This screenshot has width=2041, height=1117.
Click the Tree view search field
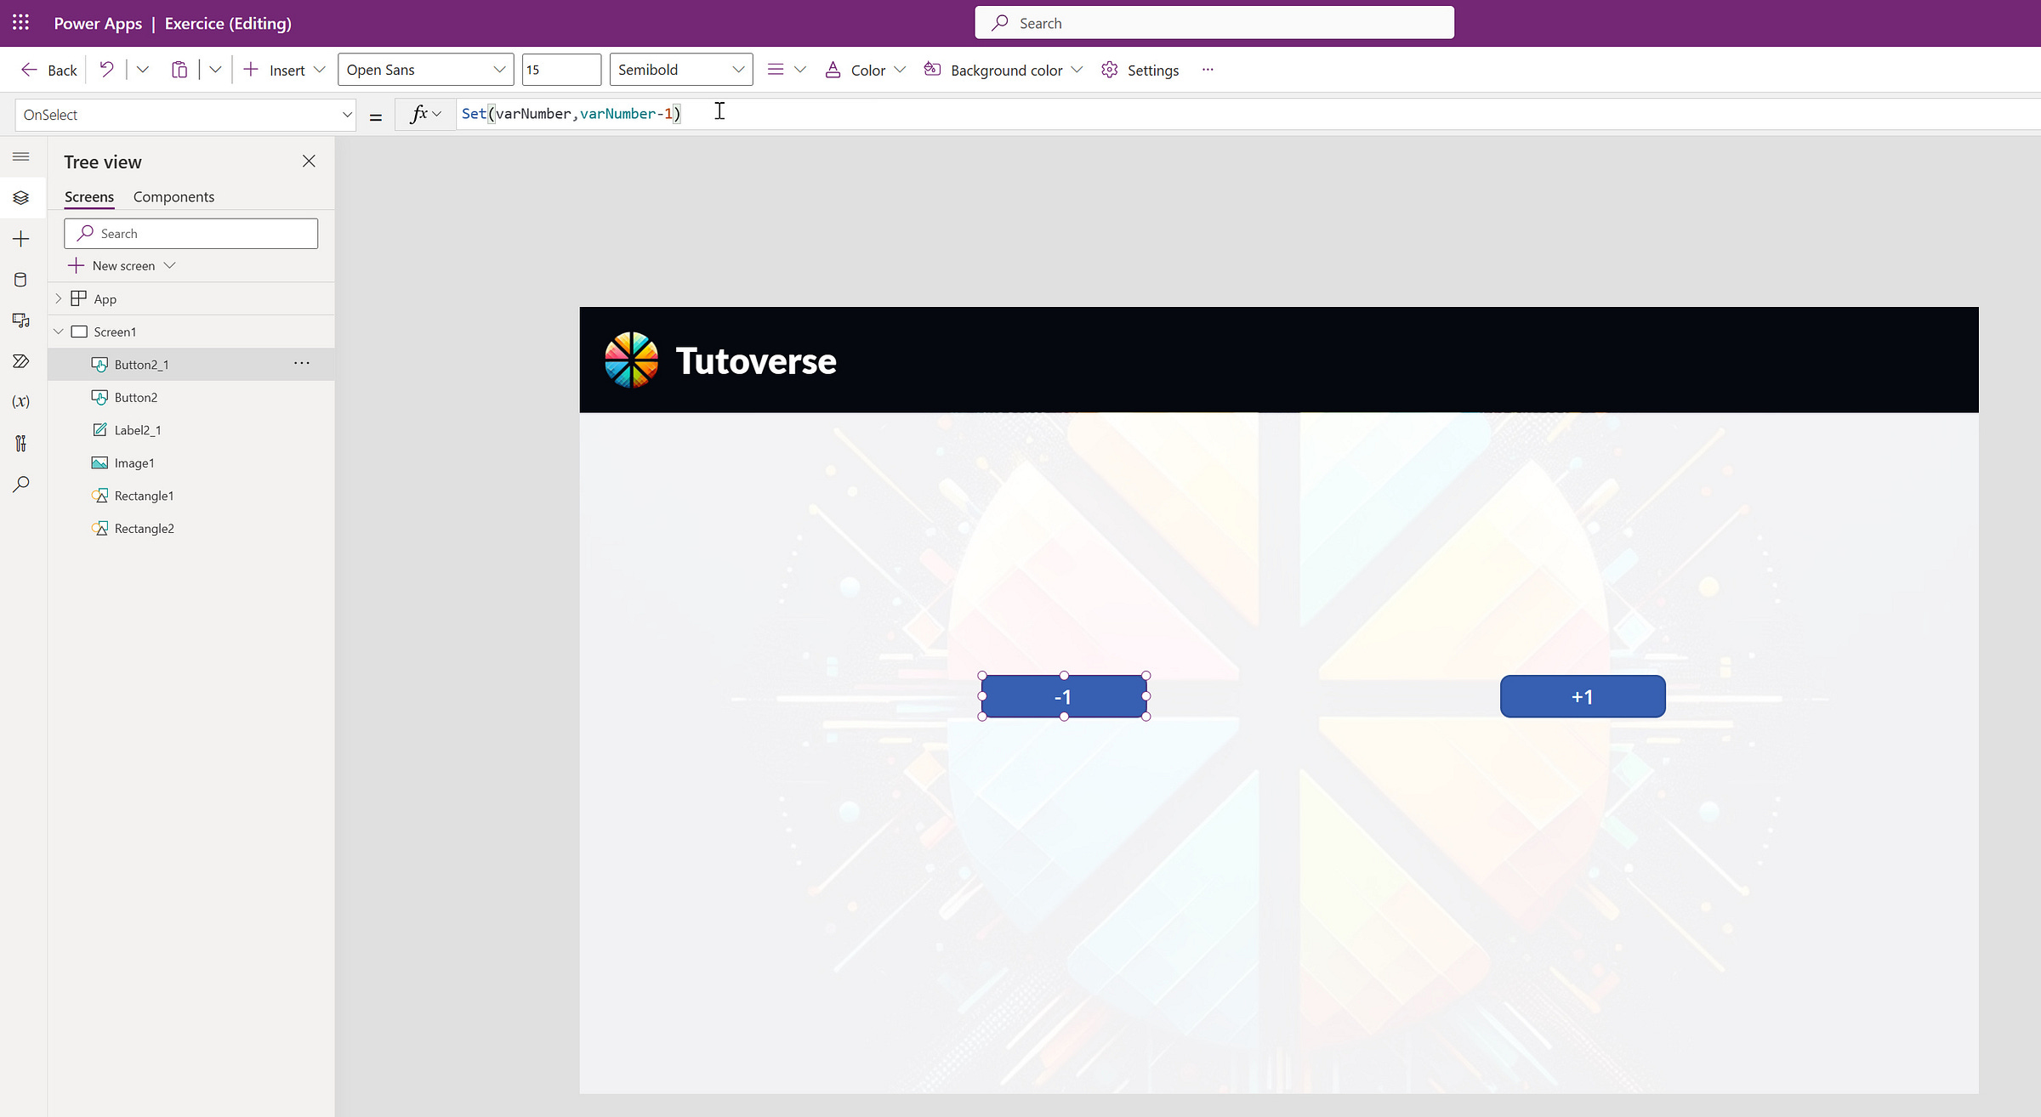(x=191, y=234)
